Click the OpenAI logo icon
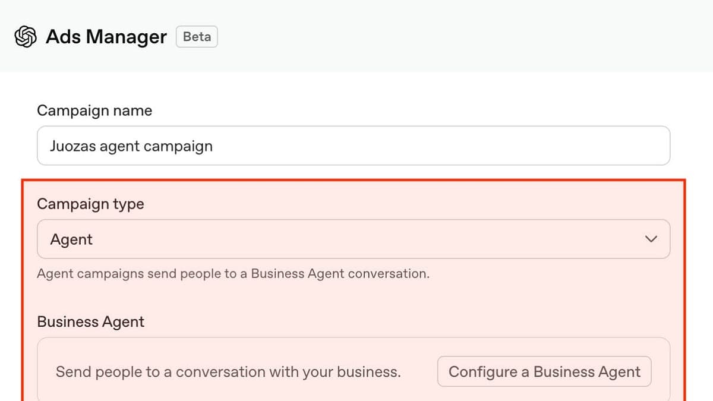The width and height of the screenshot is (713, 401). point(26,37)
